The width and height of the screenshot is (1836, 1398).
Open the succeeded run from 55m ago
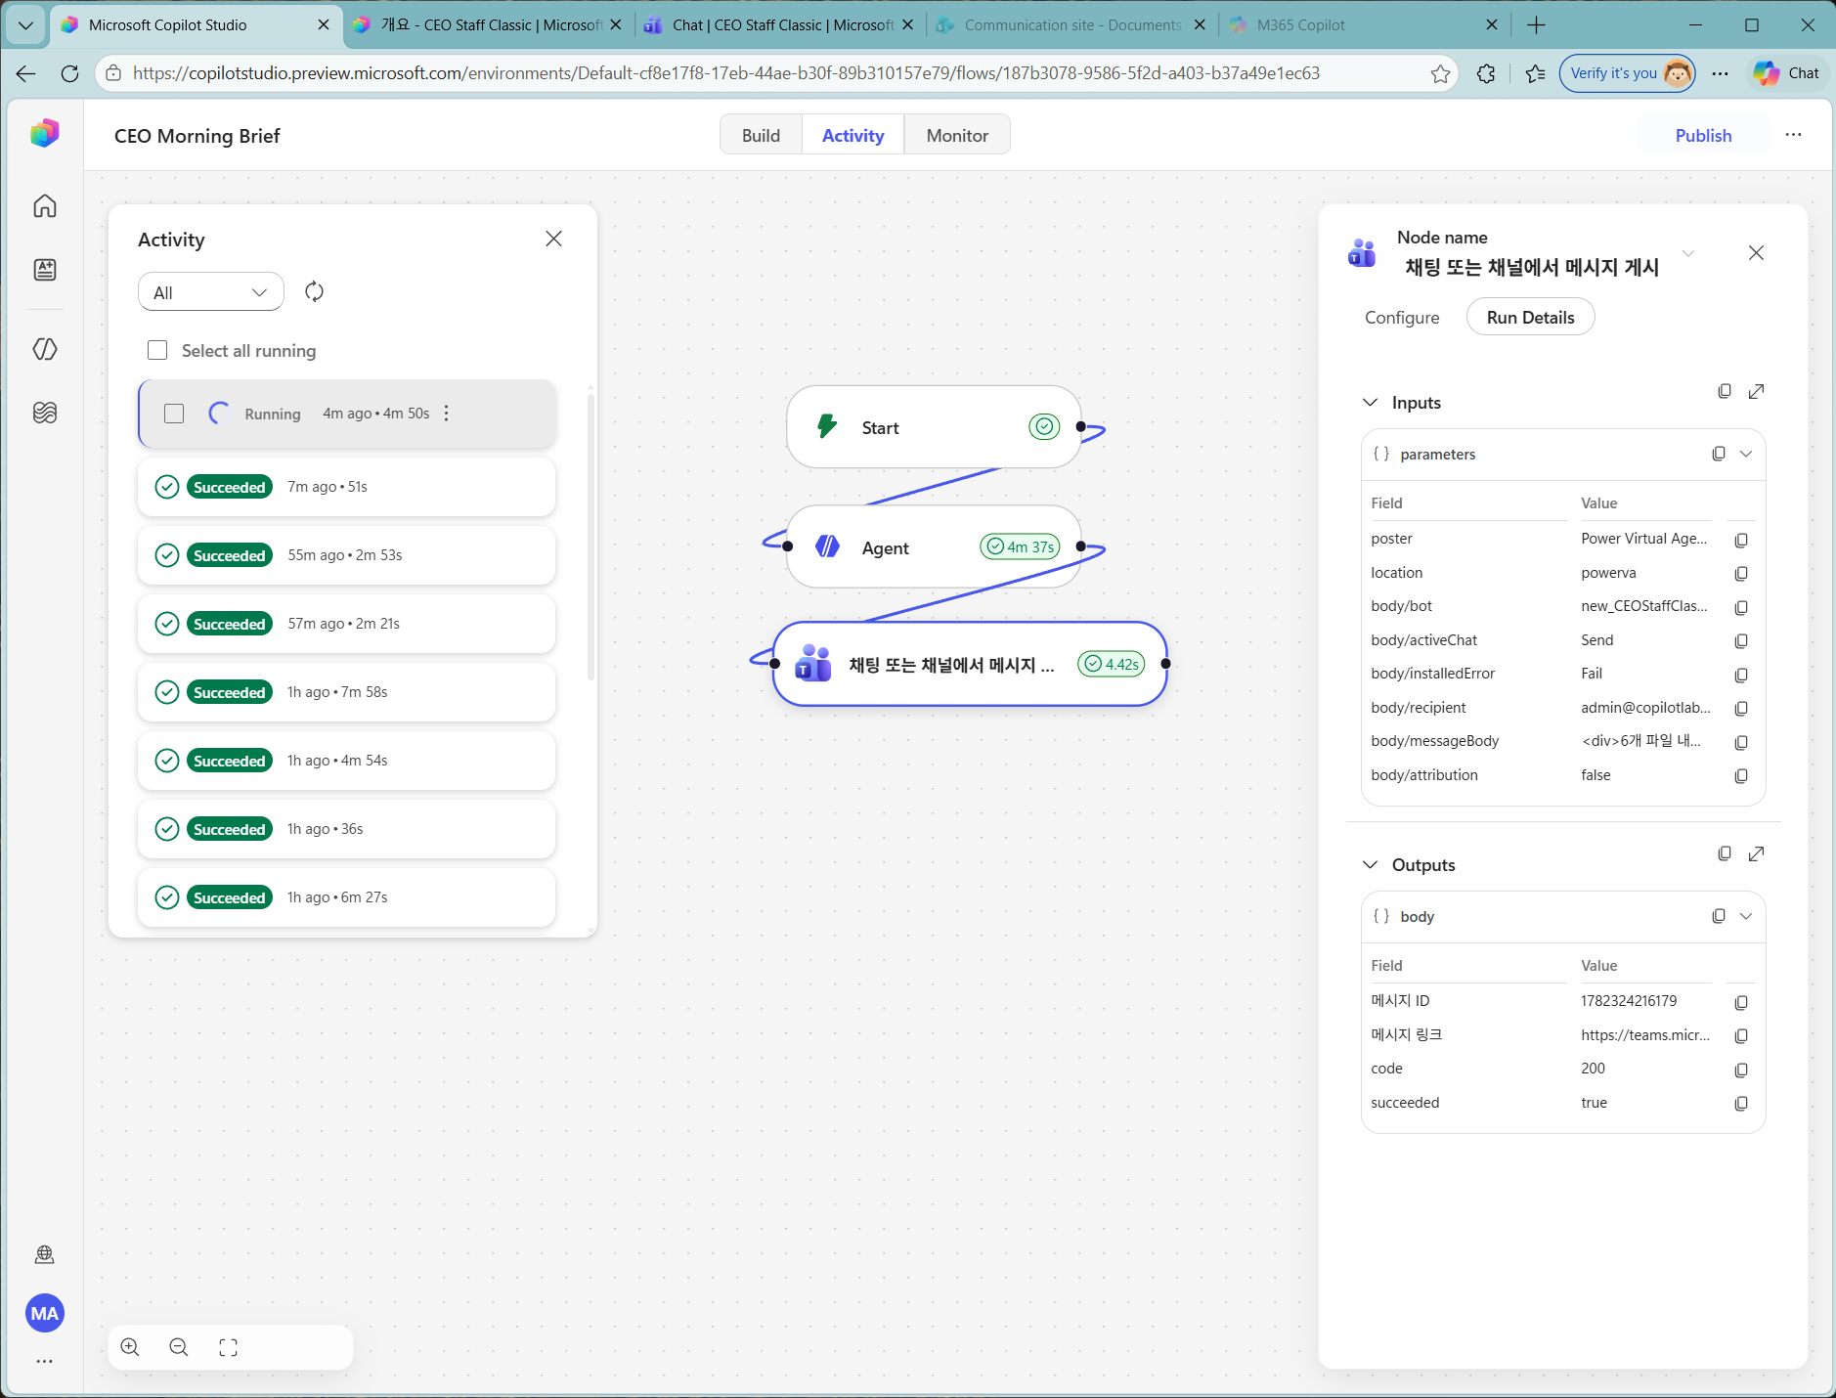pyautogui.click(x=347, y=555)
